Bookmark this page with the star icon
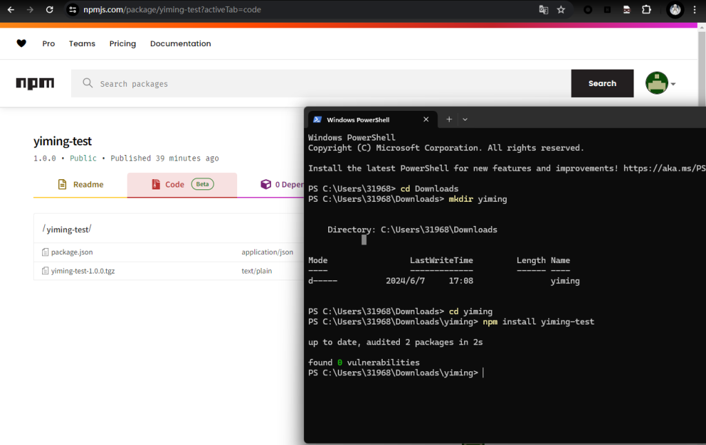This screenshot has width=706, height=445. (561, 10)
